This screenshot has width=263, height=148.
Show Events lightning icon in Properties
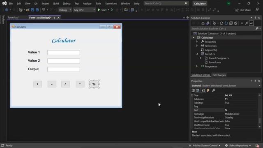[x=208, y=90]
